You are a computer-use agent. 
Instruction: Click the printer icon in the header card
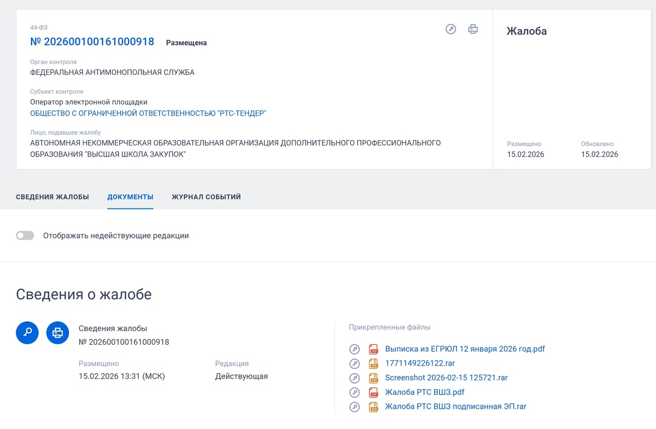[473, 30]
